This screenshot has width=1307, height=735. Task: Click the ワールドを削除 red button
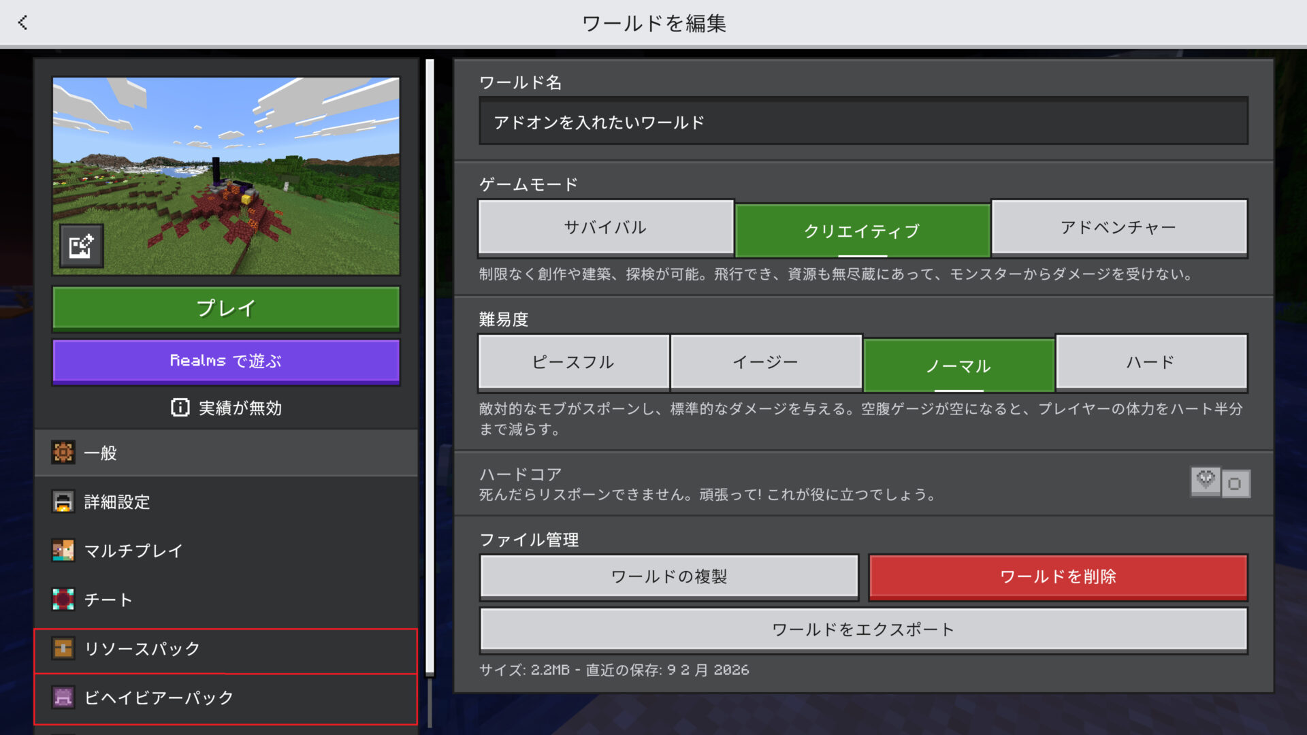(1057, 576)
